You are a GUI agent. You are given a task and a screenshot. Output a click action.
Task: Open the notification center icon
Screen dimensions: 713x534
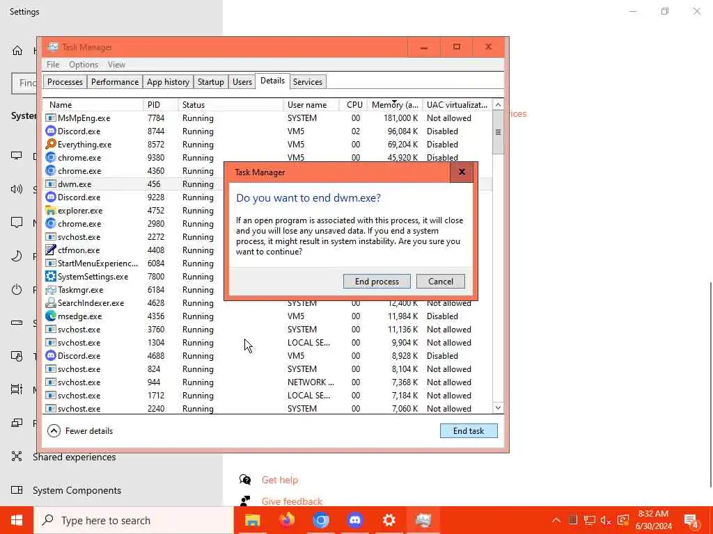(691, 520)
